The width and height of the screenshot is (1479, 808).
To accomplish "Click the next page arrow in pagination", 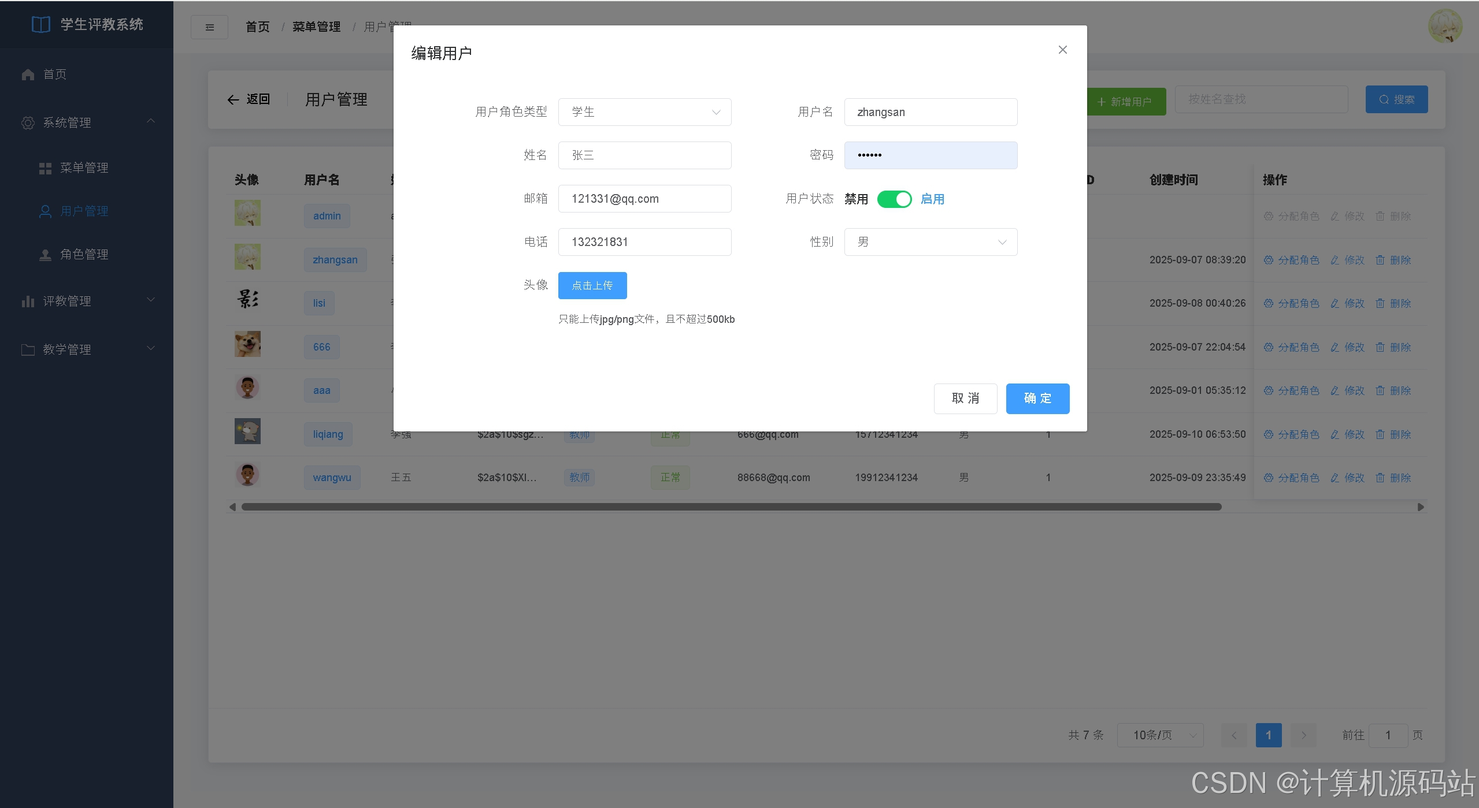I will [1303, 735].
